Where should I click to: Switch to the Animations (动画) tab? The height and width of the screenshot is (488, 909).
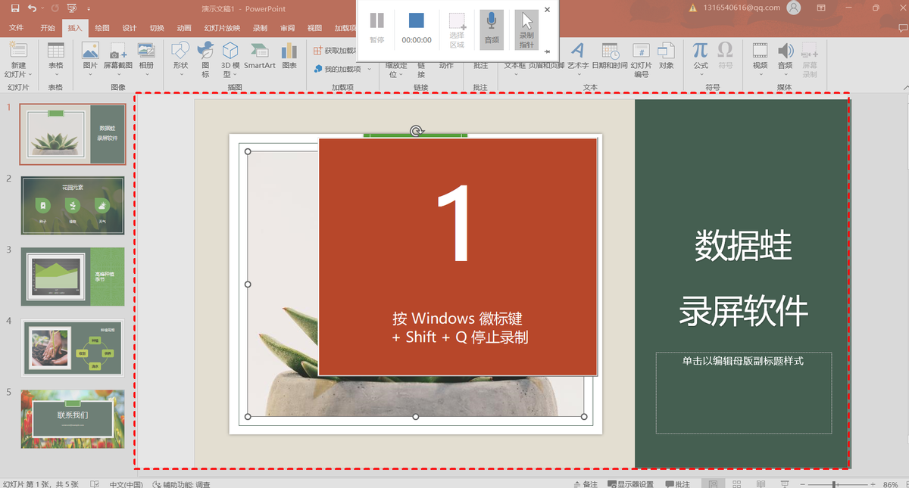(184, 28)
